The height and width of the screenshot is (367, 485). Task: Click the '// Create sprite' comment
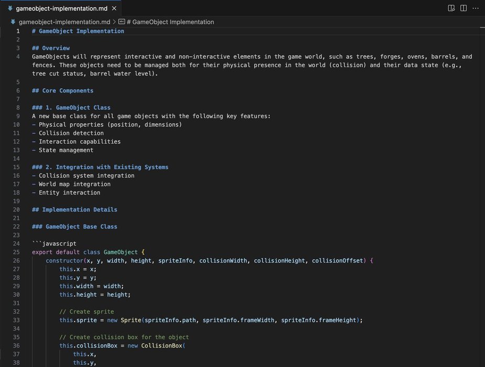click(87, 311)
